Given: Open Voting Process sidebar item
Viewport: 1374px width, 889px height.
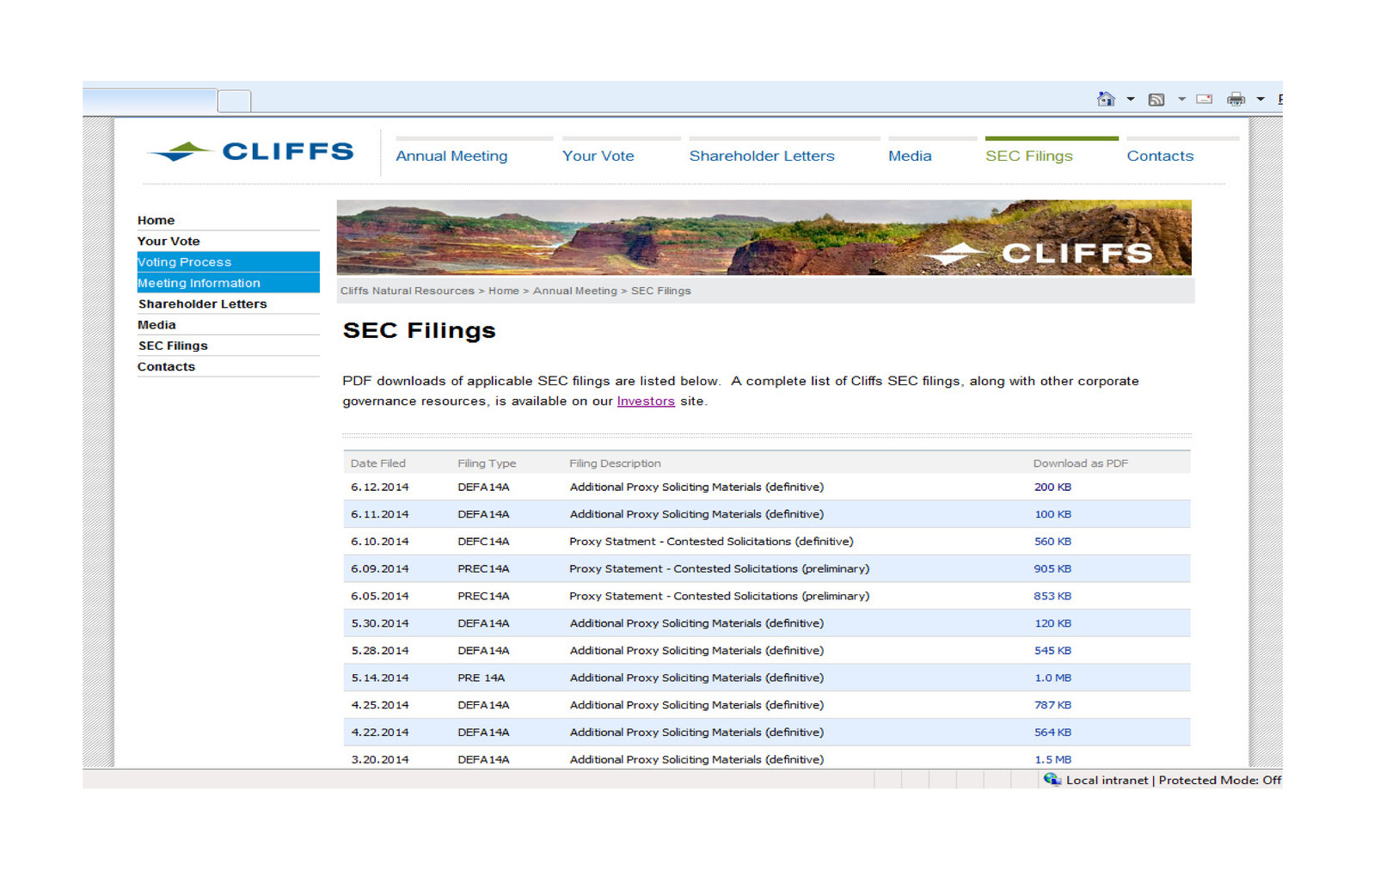Looking at the screenshot, I should 228,262.
